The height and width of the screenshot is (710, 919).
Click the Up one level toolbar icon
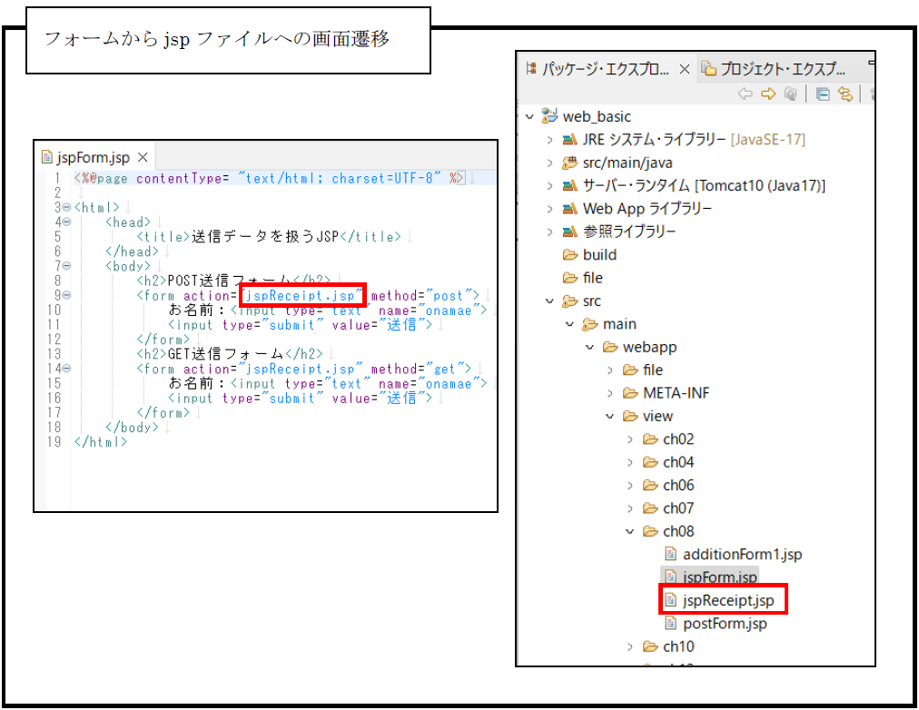coord(790,94)
